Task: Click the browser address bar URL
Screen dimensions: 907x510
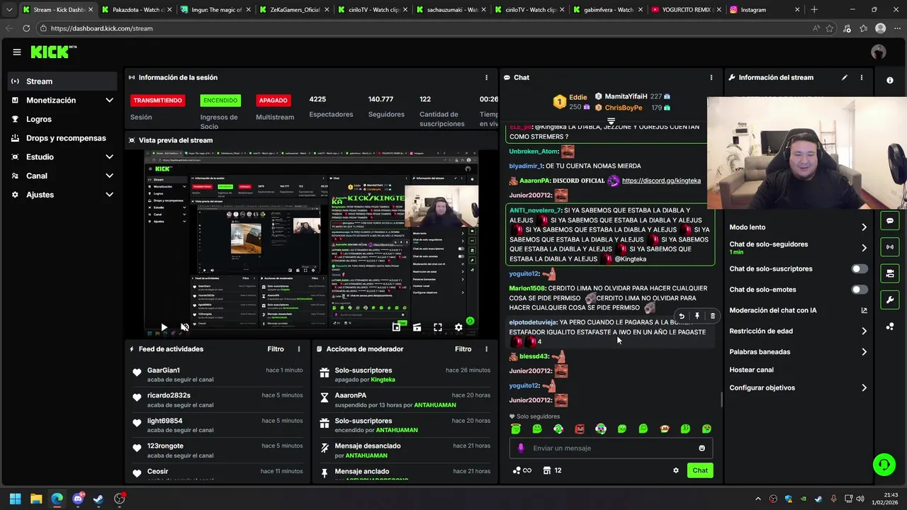Action: pos(102,28)
